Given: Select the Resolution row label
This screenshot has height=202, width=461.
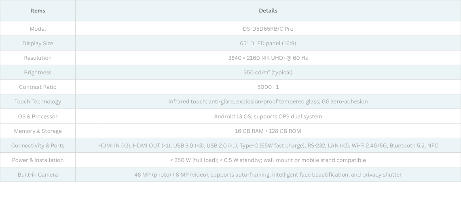Looking at the screenshot, I should (x=38, y=58).
